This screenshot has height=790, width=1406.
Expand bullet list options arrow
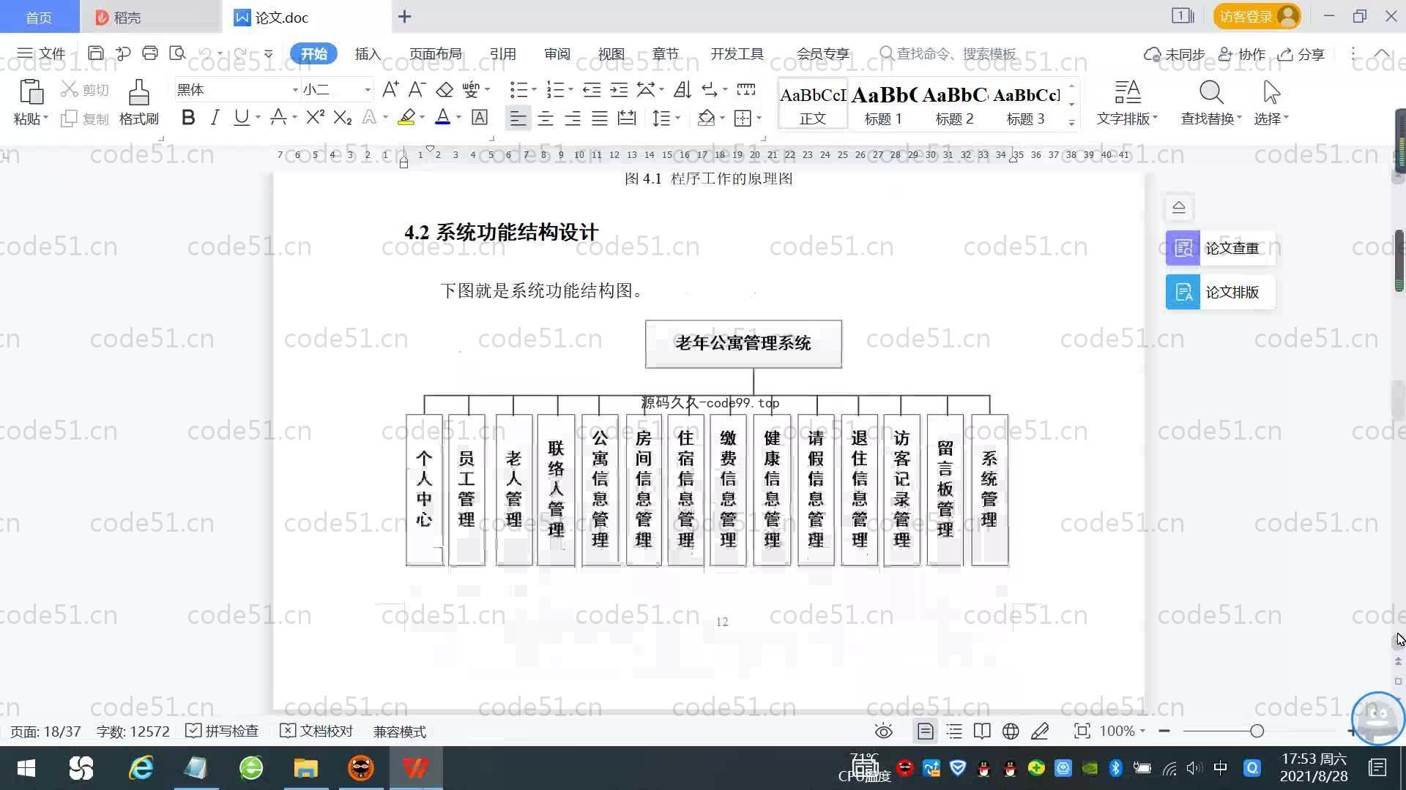tap(534, 90)
